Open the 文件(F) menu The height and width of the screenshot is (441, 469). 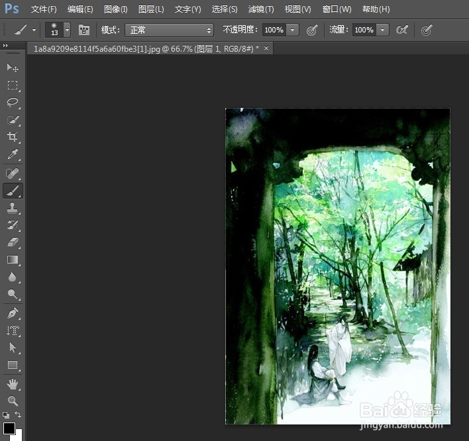tap(44, 9)
